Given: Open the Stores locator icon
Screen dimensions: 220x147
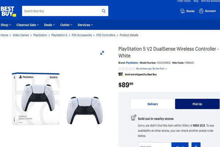Looking at the screenshot, I should pyautogui.click(x=182, y=11).
